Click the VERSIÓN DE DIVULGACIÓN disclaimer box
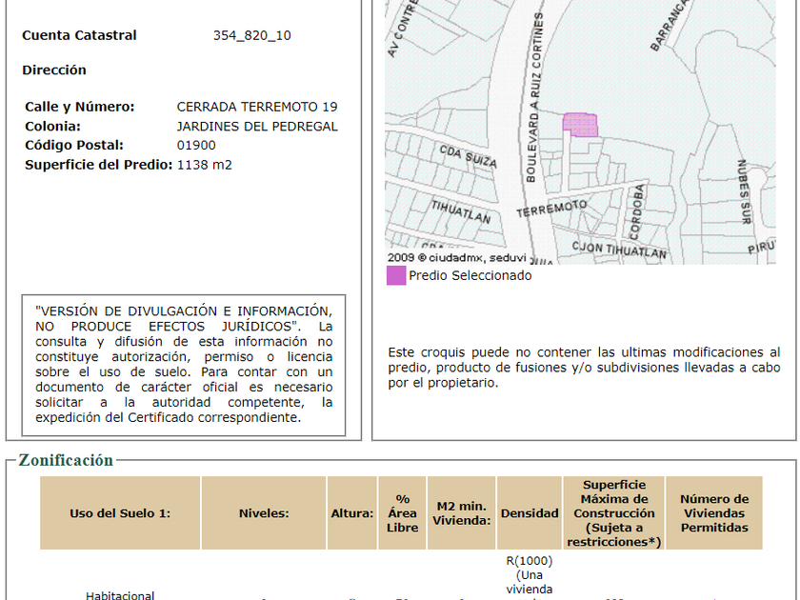Image resolution: width=800 pixels, height=600 pixels. click(184, 365)
